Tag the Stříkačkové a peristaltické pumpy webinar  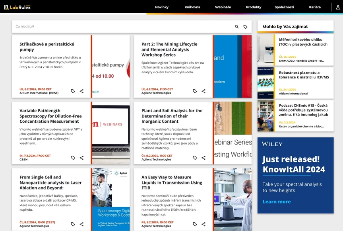(73, 91)
